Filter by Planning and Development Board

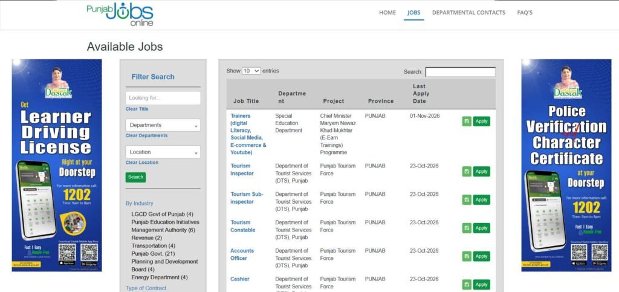coord(164,265)
